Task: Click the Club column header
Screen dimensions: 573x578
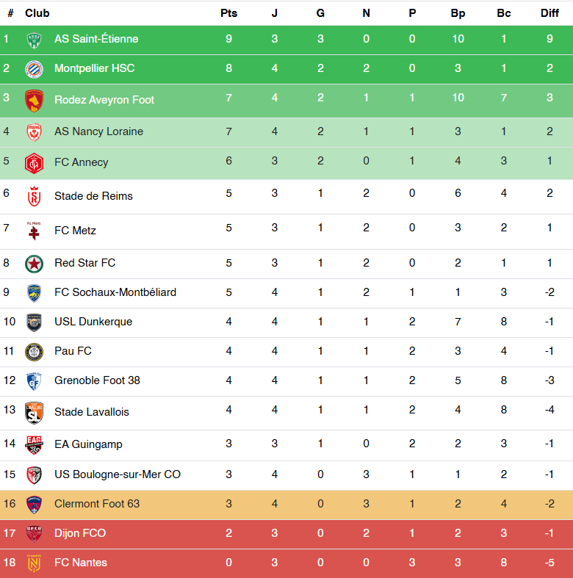Action: [37, 13]
